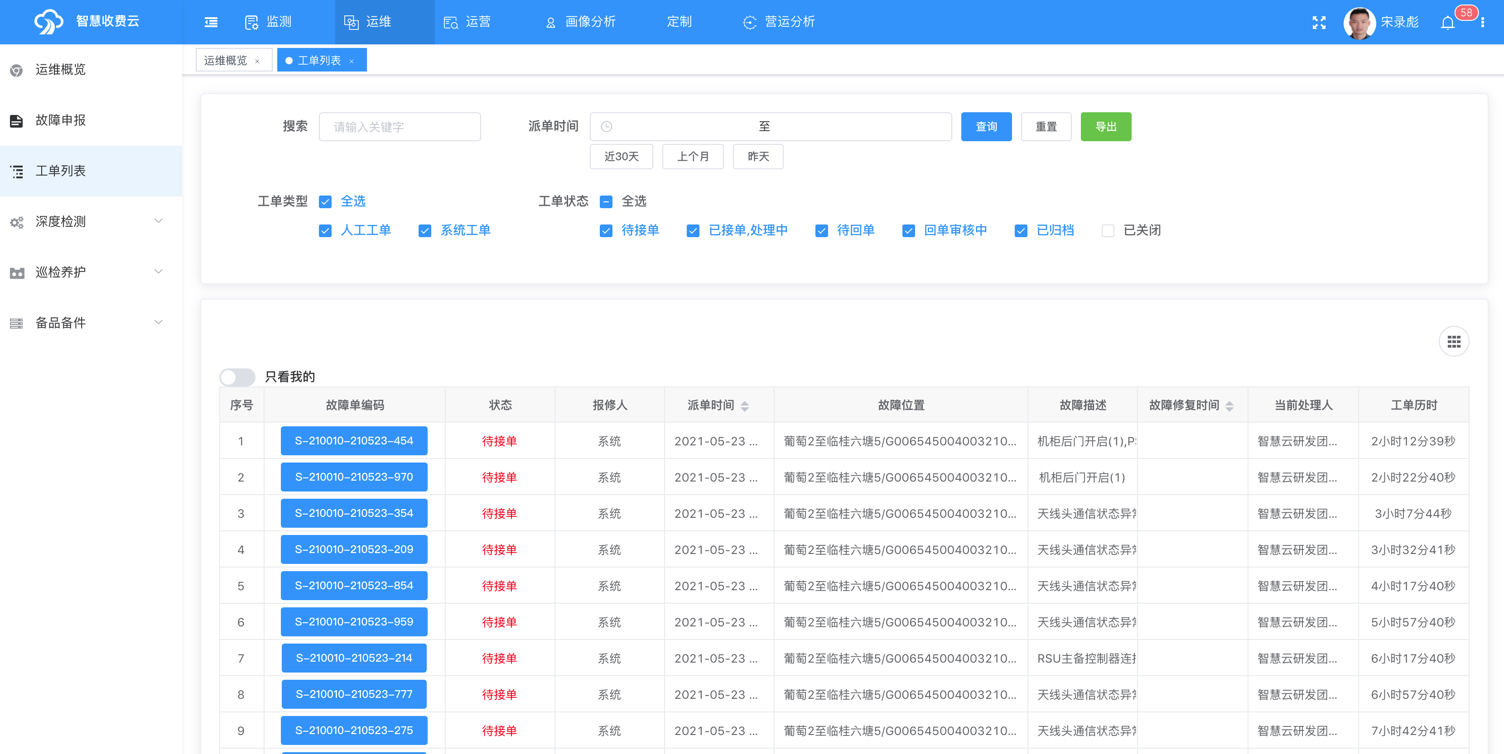1504x754 pixels.
Task: Check the 已关闭 checkbox
Action: (x=1108, y=231)
